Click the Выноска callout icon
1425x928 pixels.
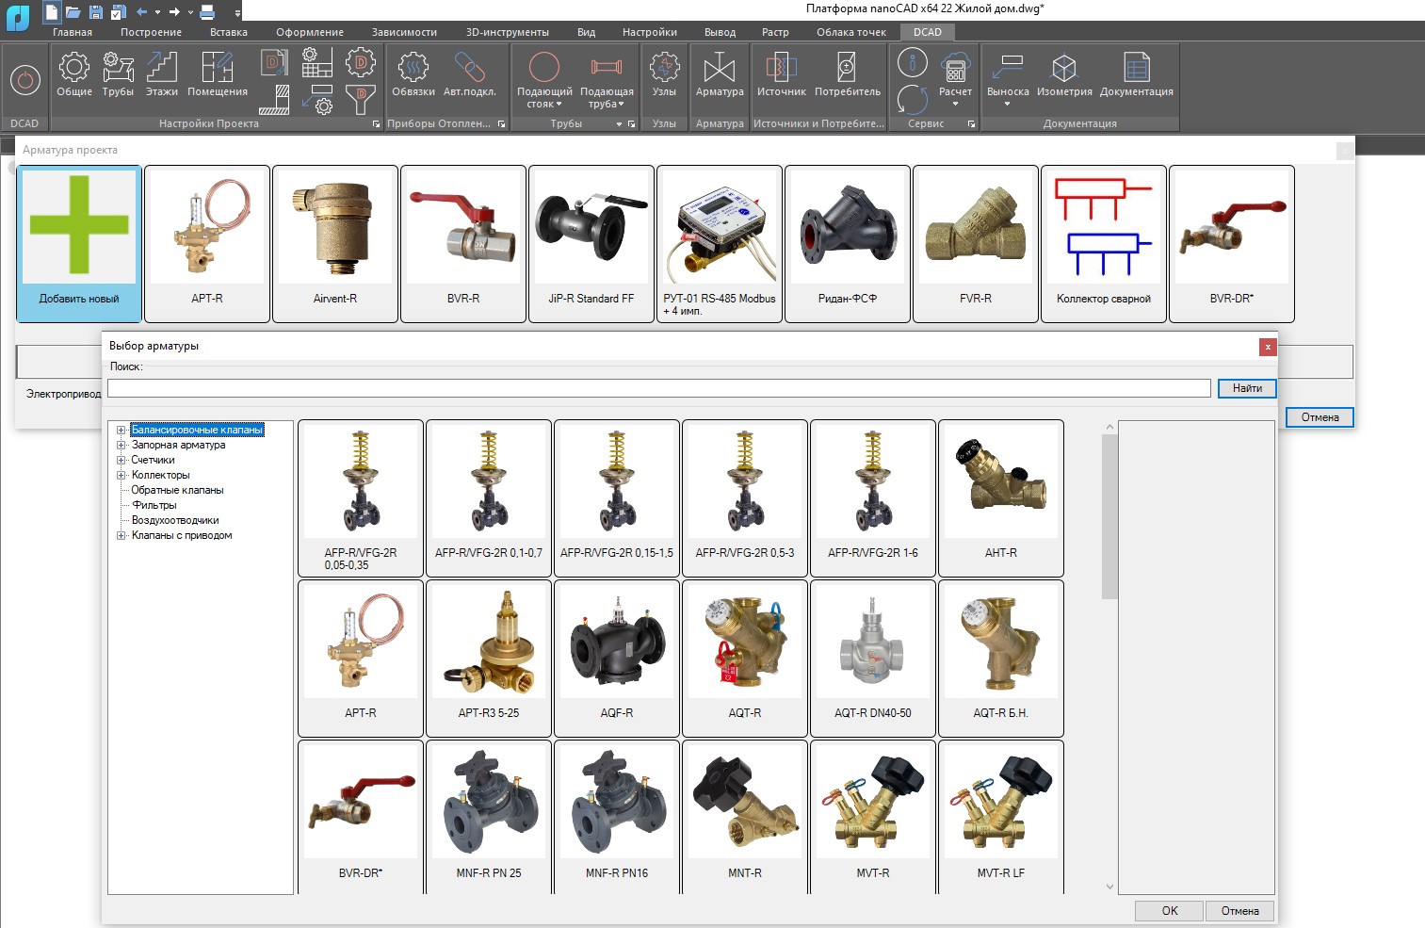coord(1008,68)
